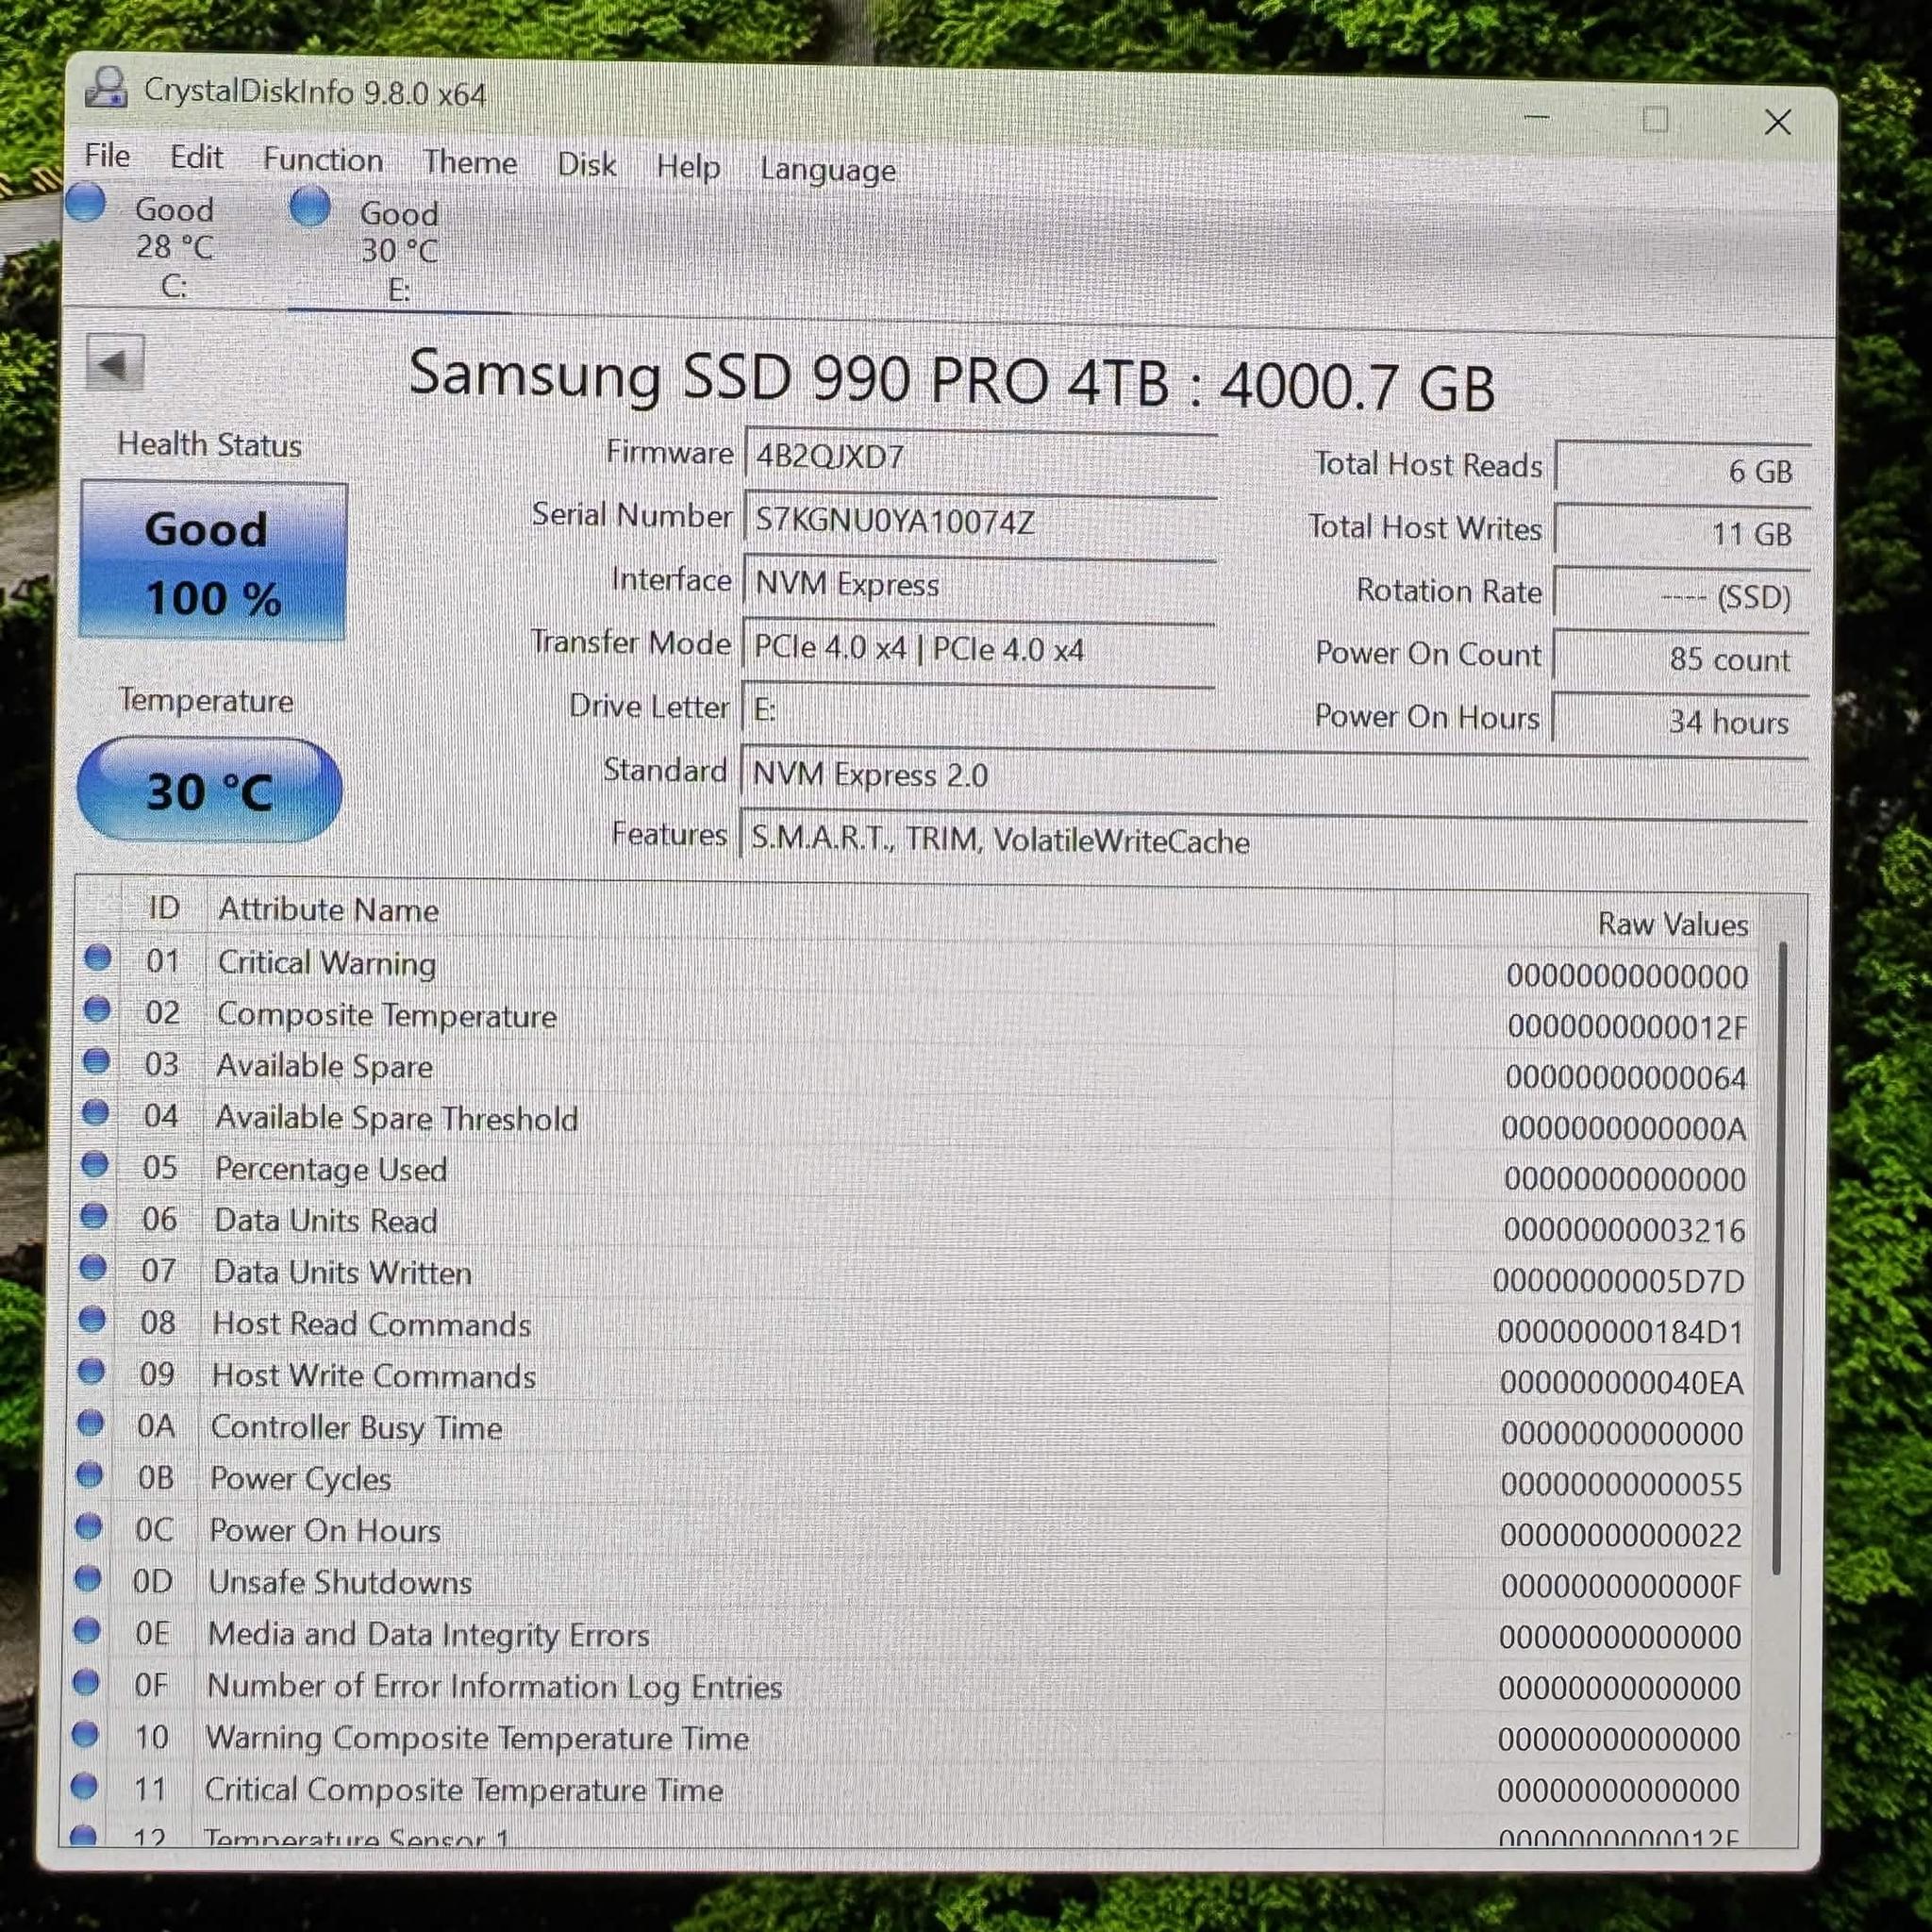Click the status dot for Unsafe Shutdowns
The height and width of the screenshot is (1932, 1932).
(x=88, y=1578)
